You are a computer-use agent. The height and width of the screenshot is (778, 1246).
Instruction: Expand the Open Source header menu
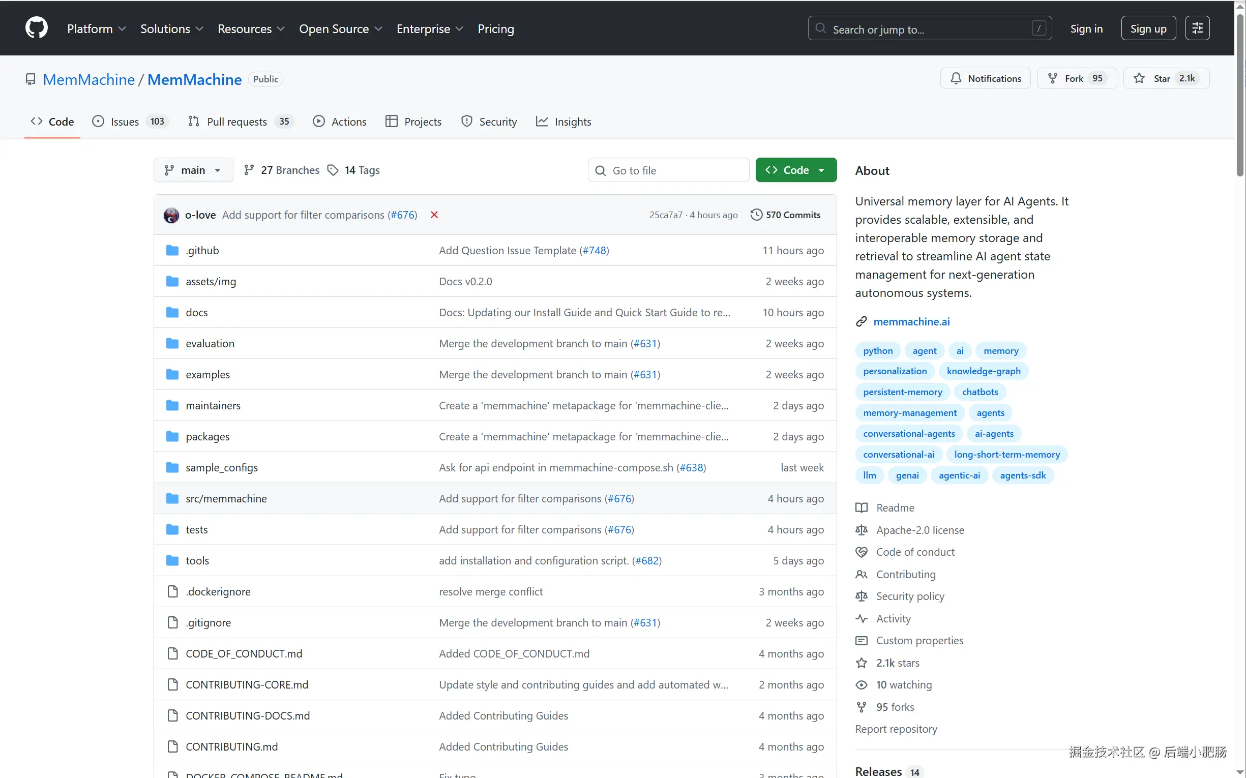click(340, 29)
